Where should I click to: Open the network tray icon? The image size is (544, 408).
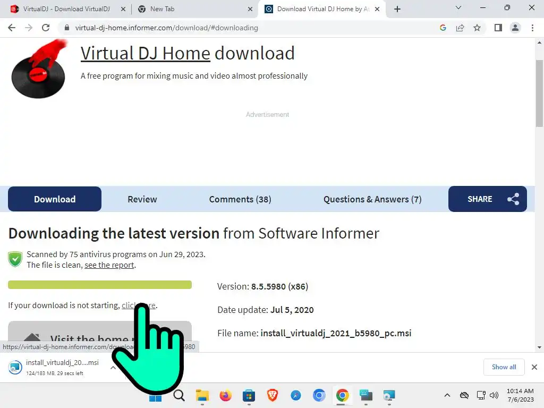pyautogui.click(x=481, y=395)
